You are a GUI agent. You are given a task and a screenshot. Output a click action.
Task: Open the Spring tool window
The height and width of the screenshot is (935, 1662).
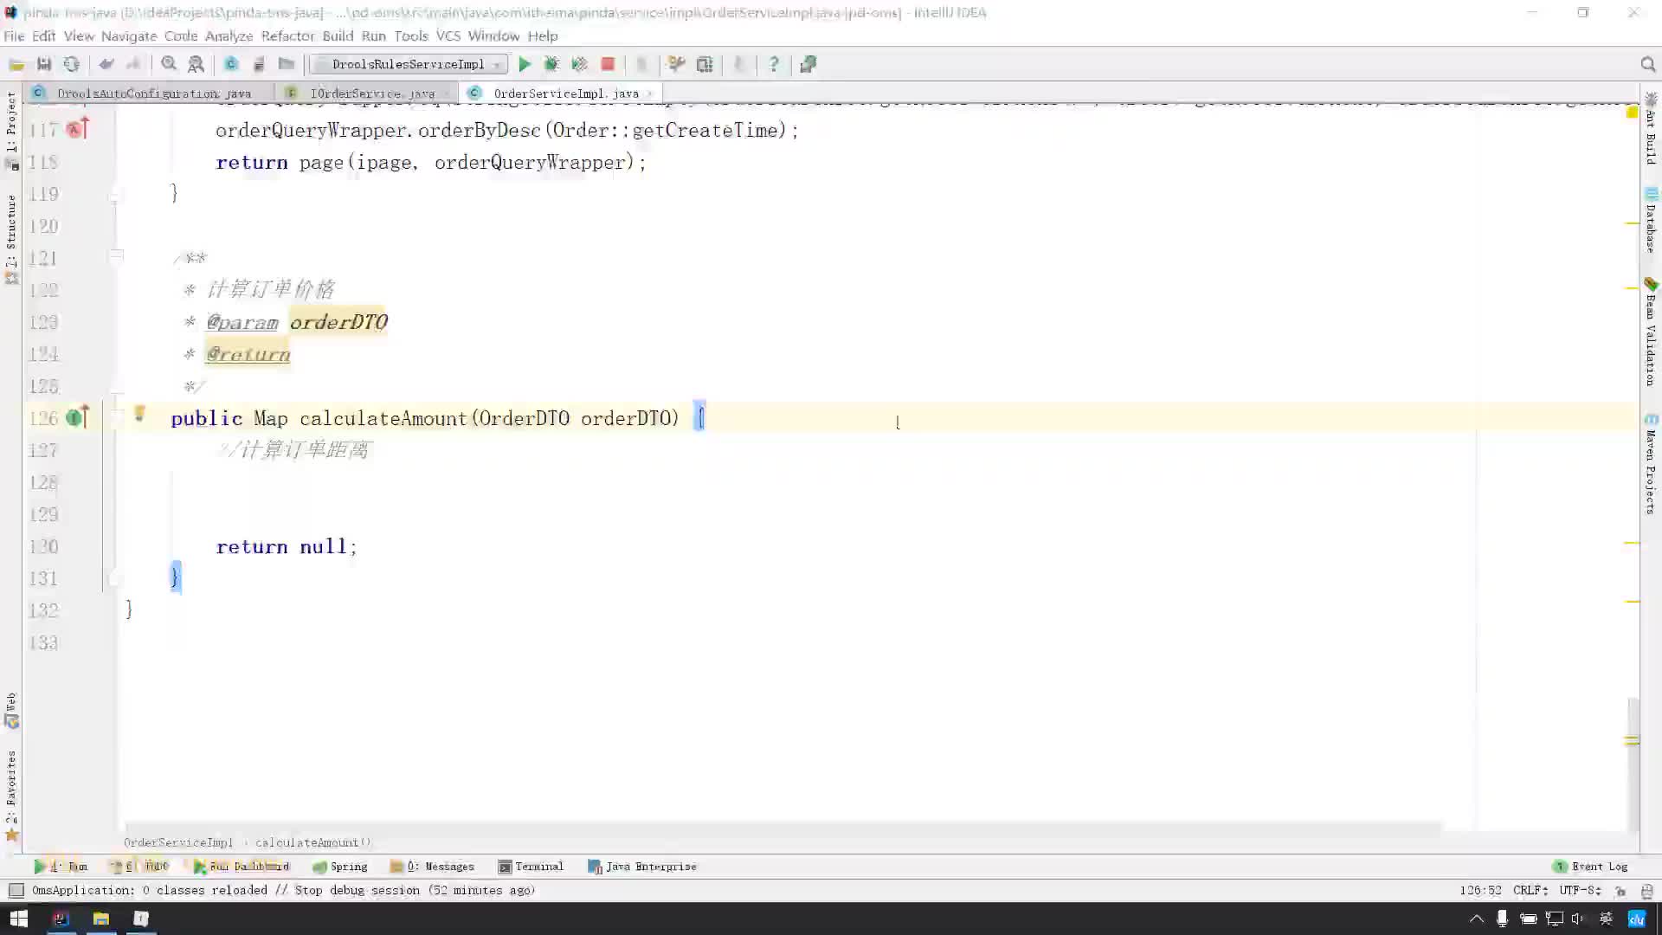[340, 866]
